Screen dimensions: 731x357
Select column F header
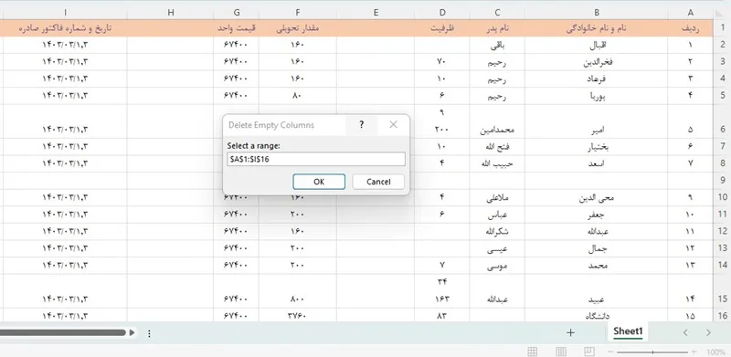(x=298, y=13)
